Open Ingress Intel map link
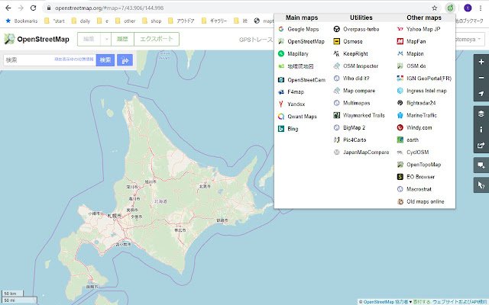The width and height of the screenshot is (489, 305). coord(422,91)
